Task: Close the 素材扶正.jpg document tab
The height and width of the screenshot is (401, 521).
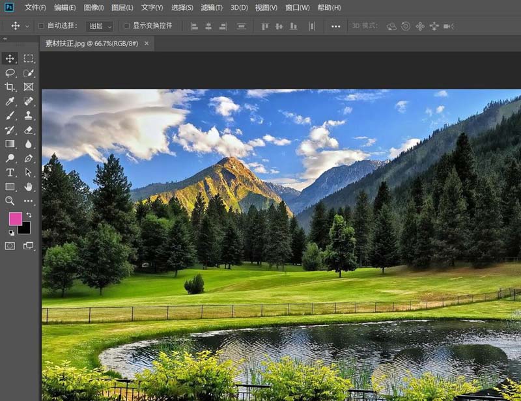Action: tap(147, 44)
